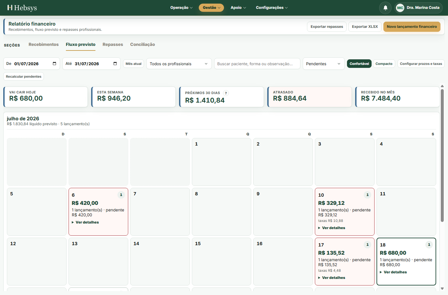Select Compacto density view
Image resolution: width=448 pixels, height=295 pixels.
click(384, 64)
